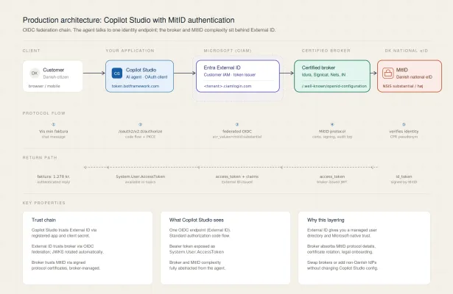Click the 'Danish national eID' subtitle
The width and height of the screenshot is (453, 294).
414,77
